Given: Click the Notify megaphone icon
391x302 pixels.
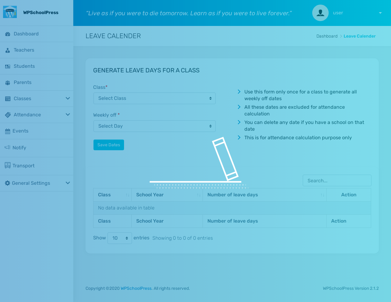Looking at the screenshot, I should (x=8, y=147).
